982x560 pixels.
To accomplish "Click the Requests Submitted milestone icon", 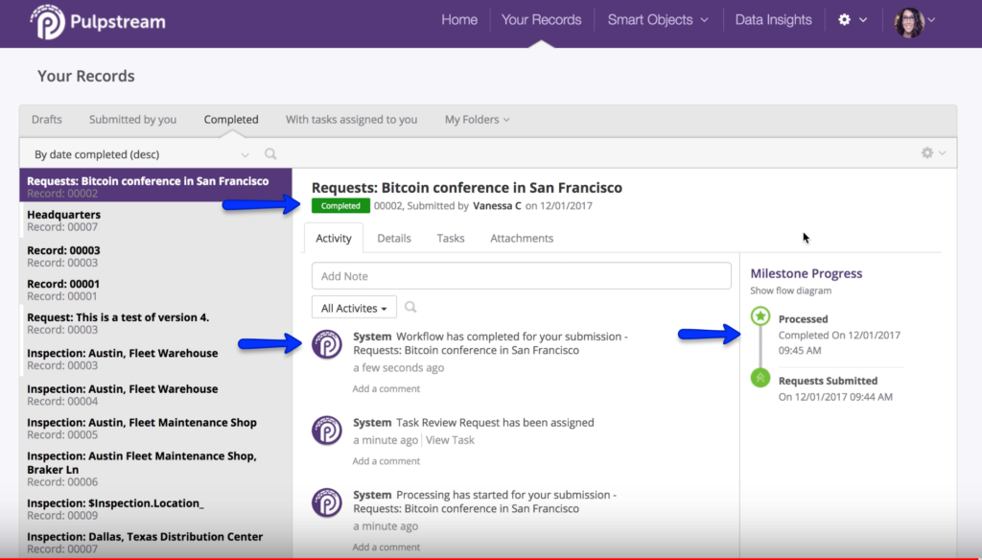I will click(760, 378).
